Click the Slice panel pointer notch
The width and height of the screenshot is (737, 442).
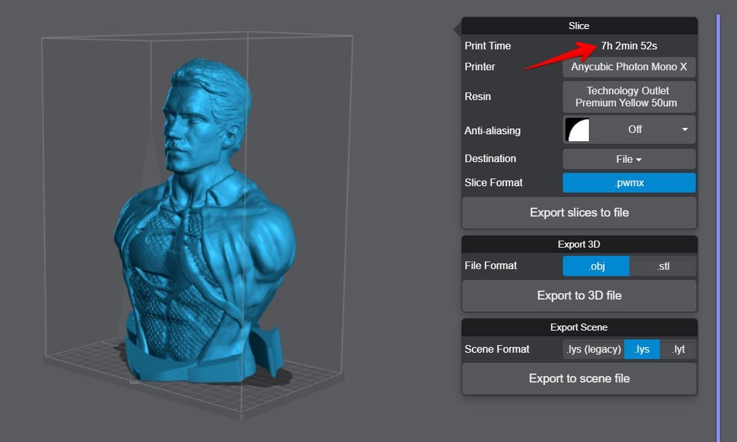pyautogui.click(x=457, y=29)
